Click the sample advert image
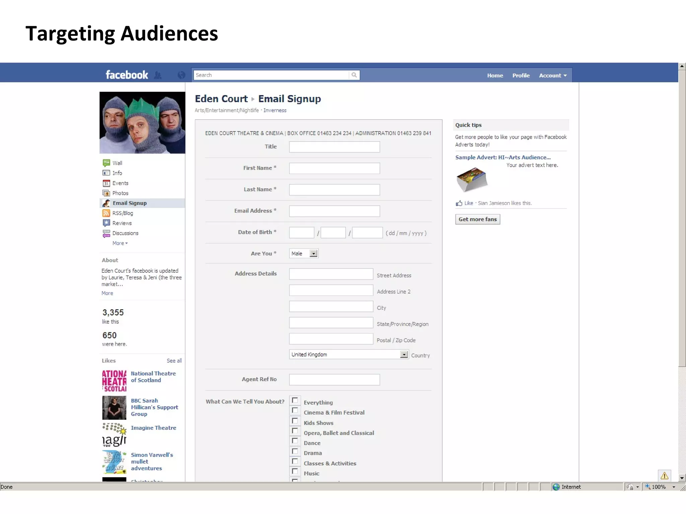This screenshot has width=686, height=514. pos(472,180)
